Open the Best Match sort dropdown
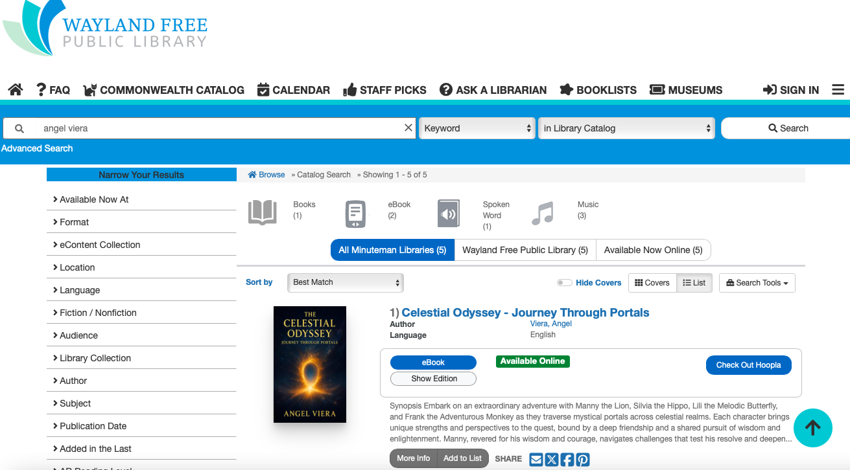850x470 pixels. 345,283
